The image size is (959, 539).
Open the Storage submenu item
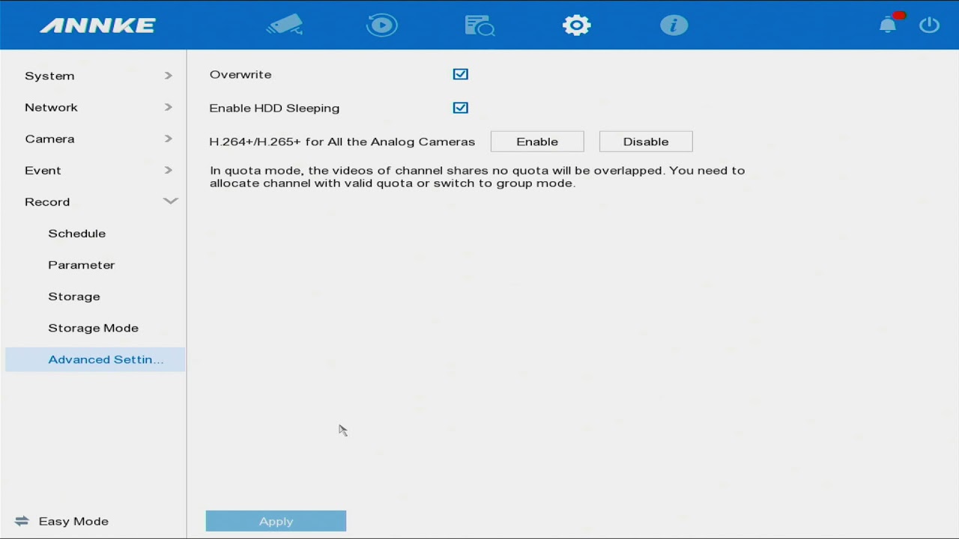click(74, 296)
